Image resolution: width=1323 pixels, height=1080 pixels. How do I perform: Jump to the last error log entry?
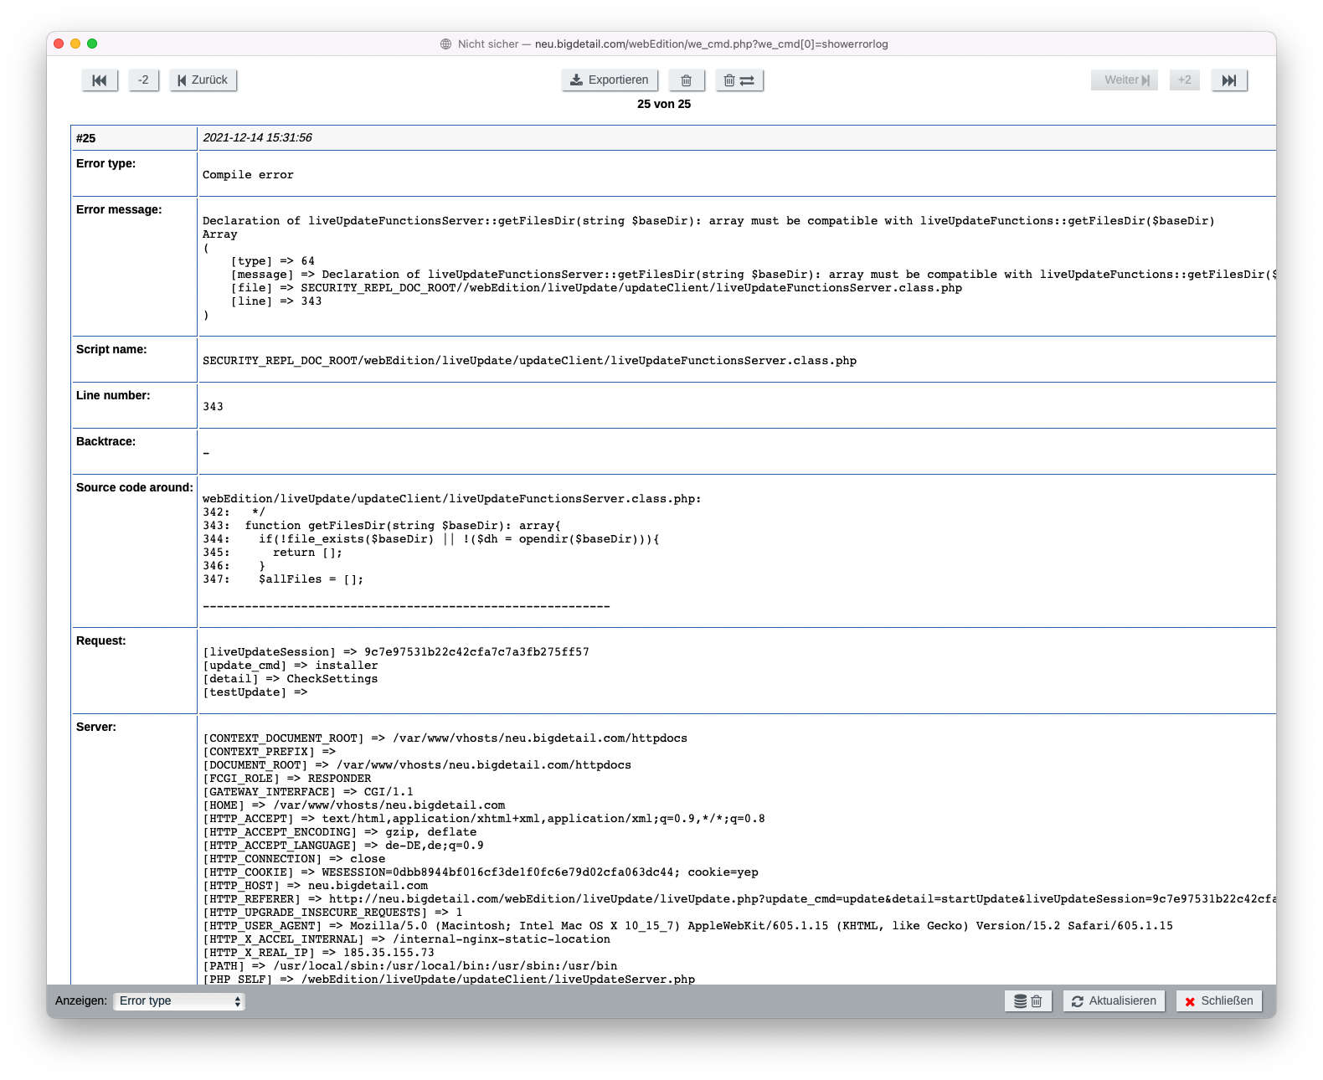coord(1229,80)
